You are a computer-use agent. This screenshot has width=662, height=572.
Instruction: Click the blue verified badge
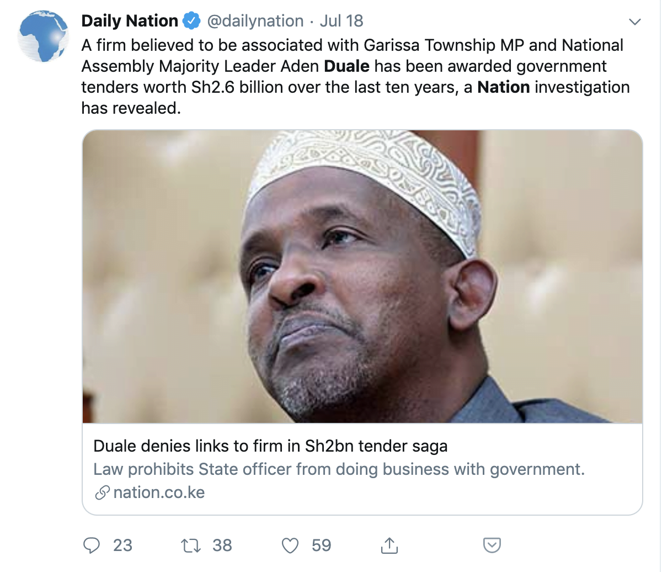(x=191, y=22)
